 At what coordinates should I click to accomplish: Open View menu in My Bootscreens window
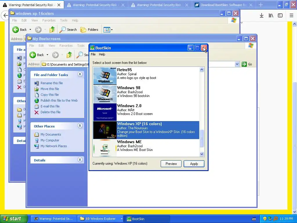(52, 46)
